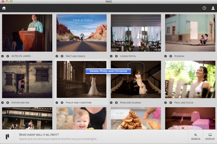
Task: Click upload arrow icon for Matt and Grace
Action: click(62, 56)
